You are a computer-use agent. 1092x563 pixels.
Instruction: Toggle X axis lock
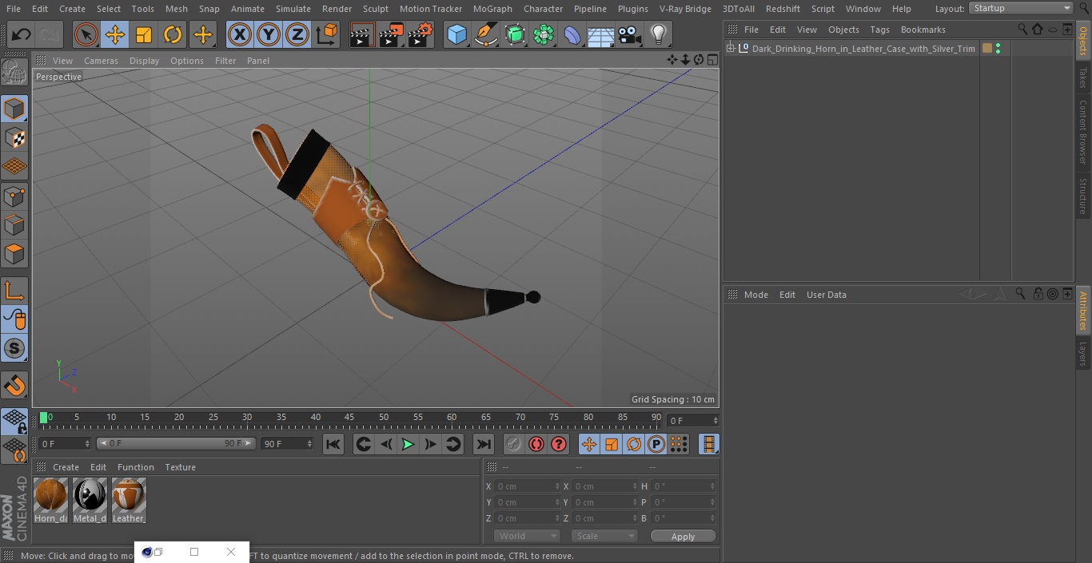point(240,34)
